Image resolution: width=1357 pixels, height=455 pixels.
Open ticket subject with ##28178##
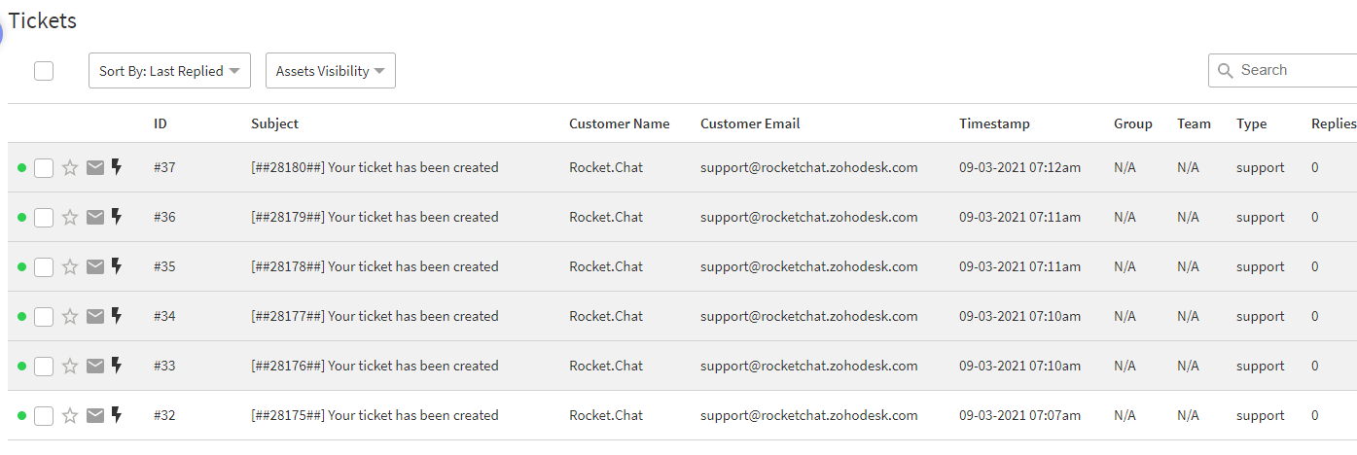click(375, 266)
